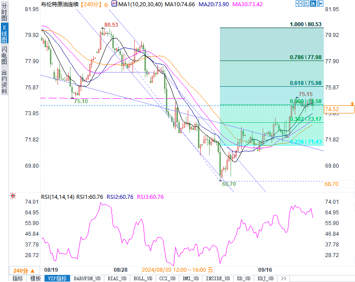Click the Fibonacci 1.000 \ 80.53 level label

point(305,24)
